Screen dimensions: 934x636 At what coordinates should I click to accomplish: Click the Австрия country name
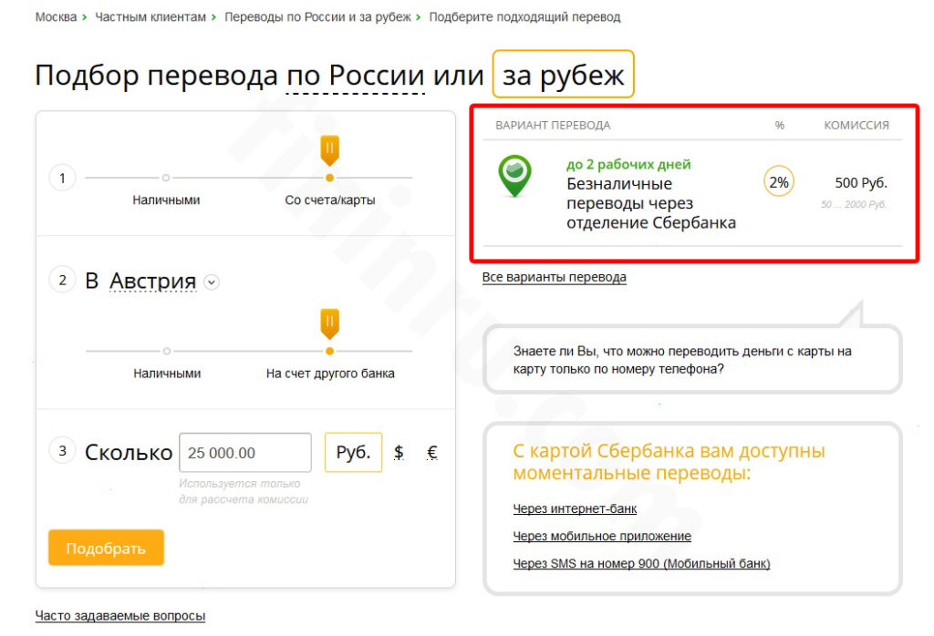[153, 281]
